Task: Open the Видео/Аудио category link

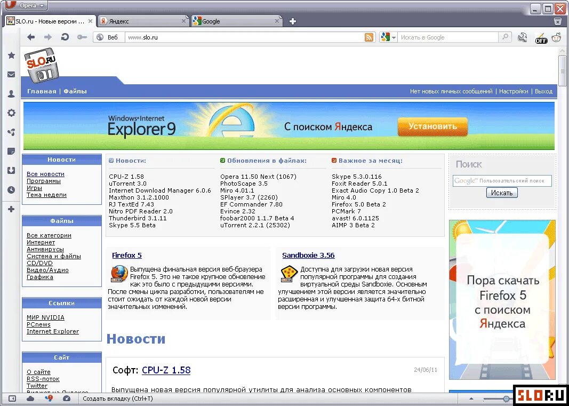Action: pos(47,270)
